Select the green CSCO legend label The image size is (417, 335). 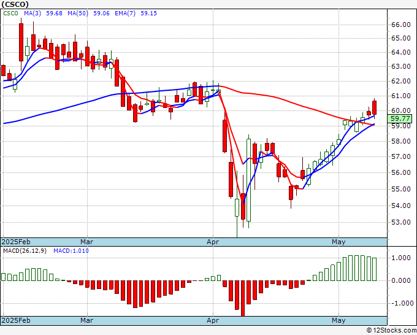point(11,13)
